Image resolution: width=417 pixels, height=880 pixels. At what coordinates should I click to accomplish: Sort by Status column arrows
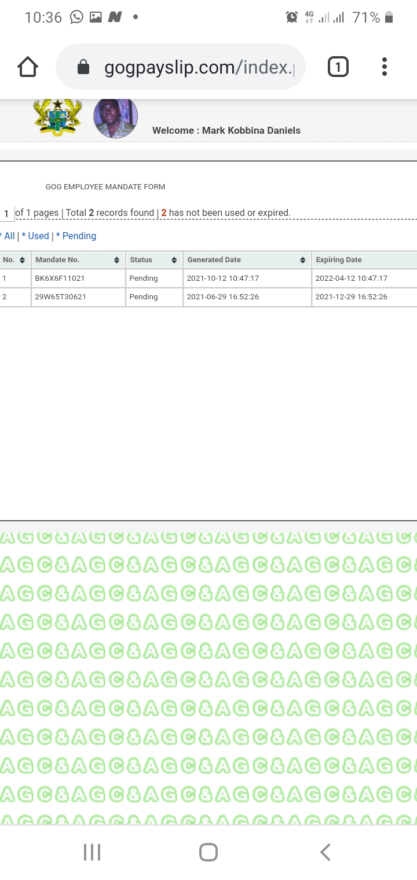click(174, 260)
